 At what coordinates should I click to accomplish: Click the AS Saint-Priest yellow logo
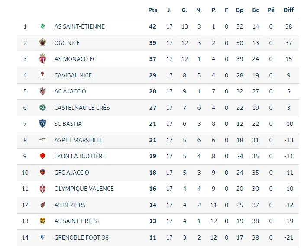(x=42, y=221)
